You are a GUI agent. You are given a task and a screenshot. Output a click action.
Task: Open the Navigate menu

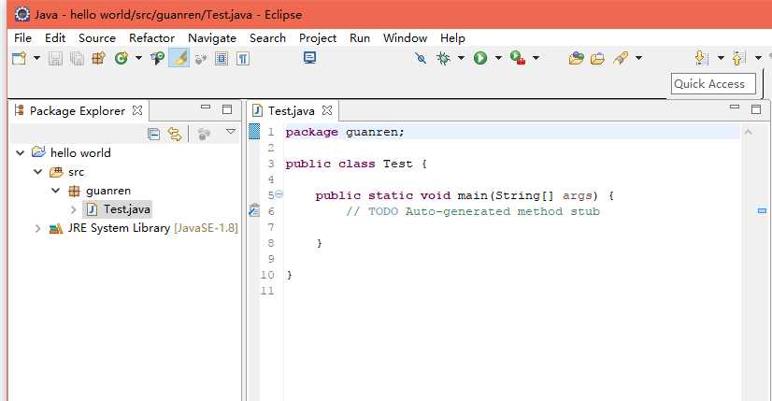click(x=212, y=38)
